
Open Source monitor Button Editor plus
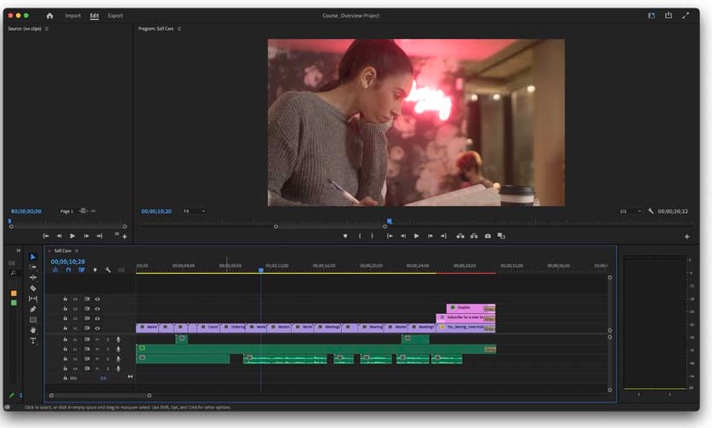point(124,237)
